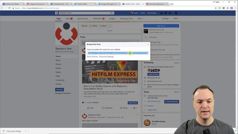238x134 pixels.
Task: Open the Messenger icon in header
Action: [166, 13]
